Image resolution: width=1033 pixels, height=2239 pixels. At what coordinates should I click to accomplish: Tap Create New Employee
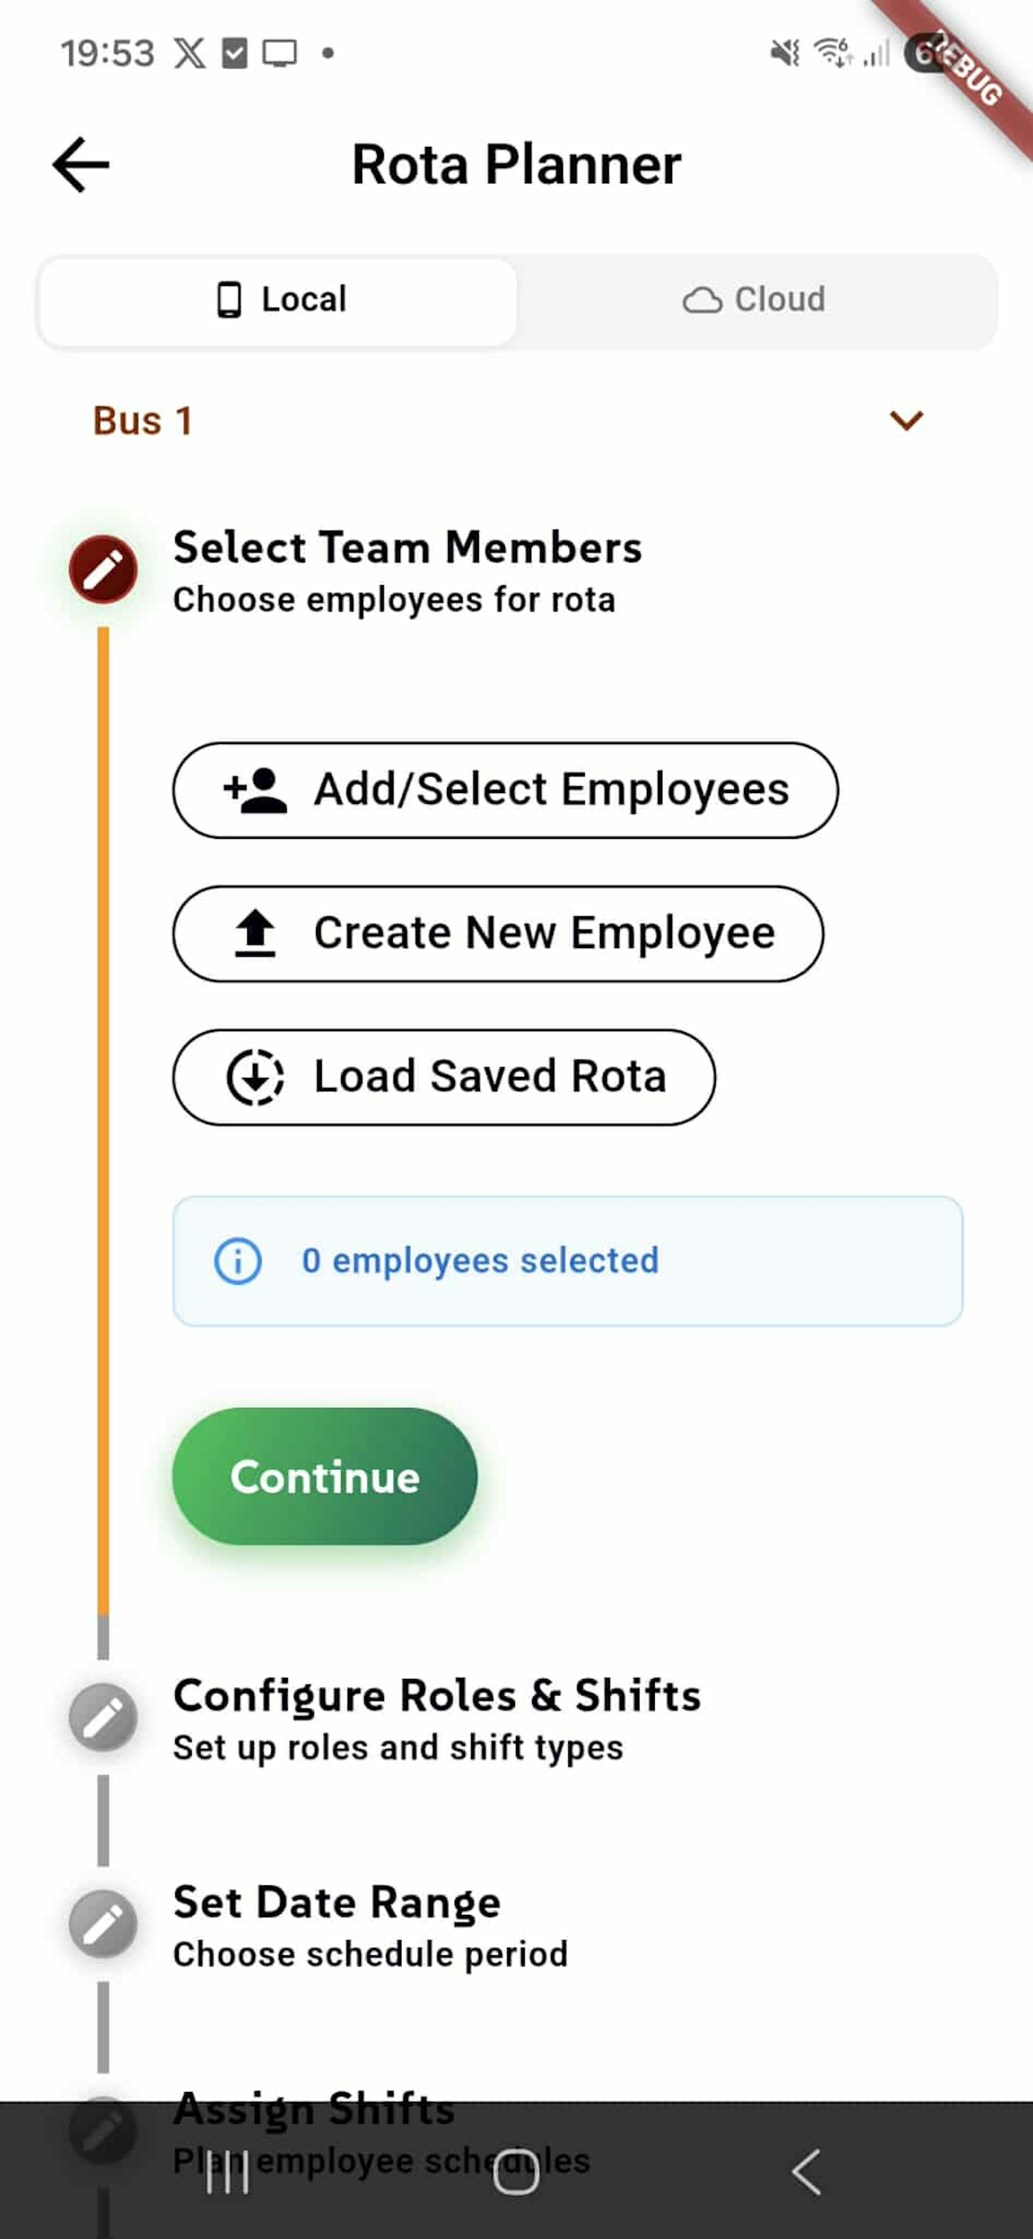(499, 932)
